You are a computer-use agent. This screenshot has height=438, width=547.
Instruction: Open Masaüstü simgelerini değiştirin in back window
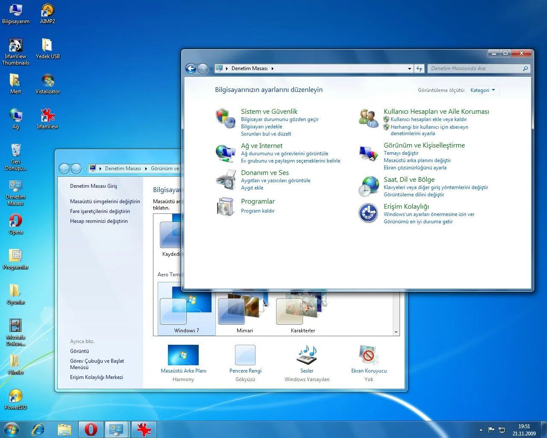click(105, 201)
